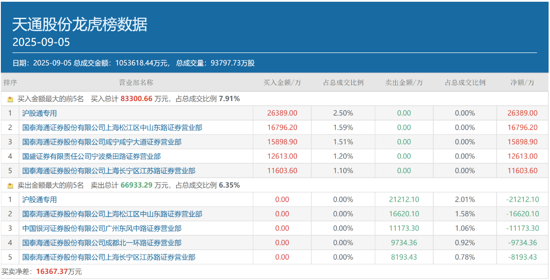The image size is (550, 280).
Task: Click the yellow folder icon before 买入金额最大的前5名
Action: (10, 99)
